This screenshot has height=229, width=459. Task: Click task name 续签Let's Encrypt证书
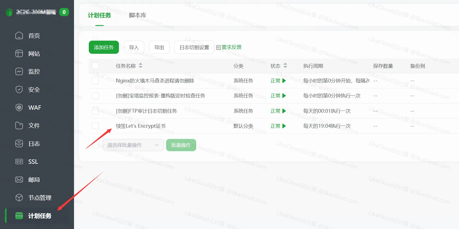tap(141, 126)
